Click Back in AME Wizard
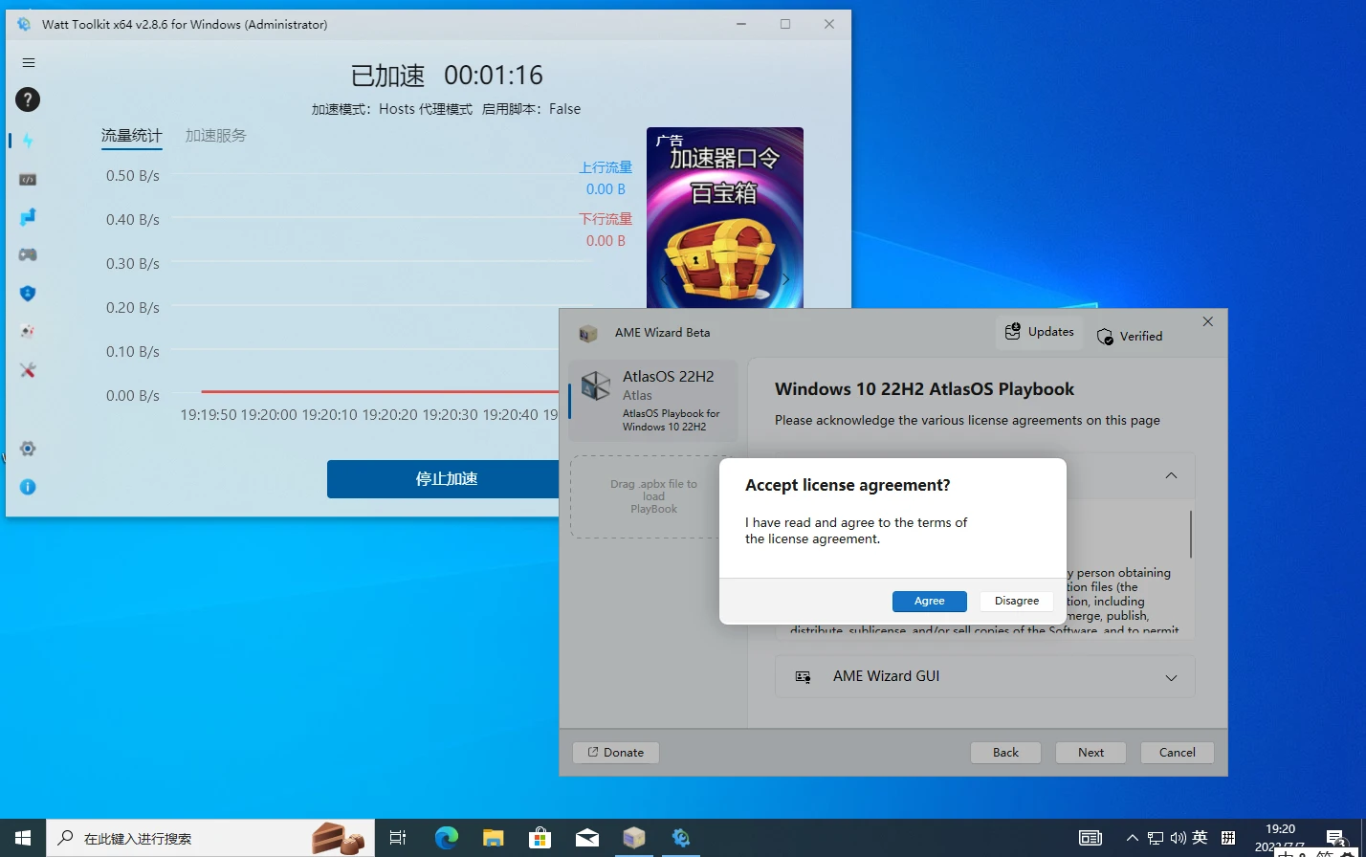 (x=1005, y=753)
